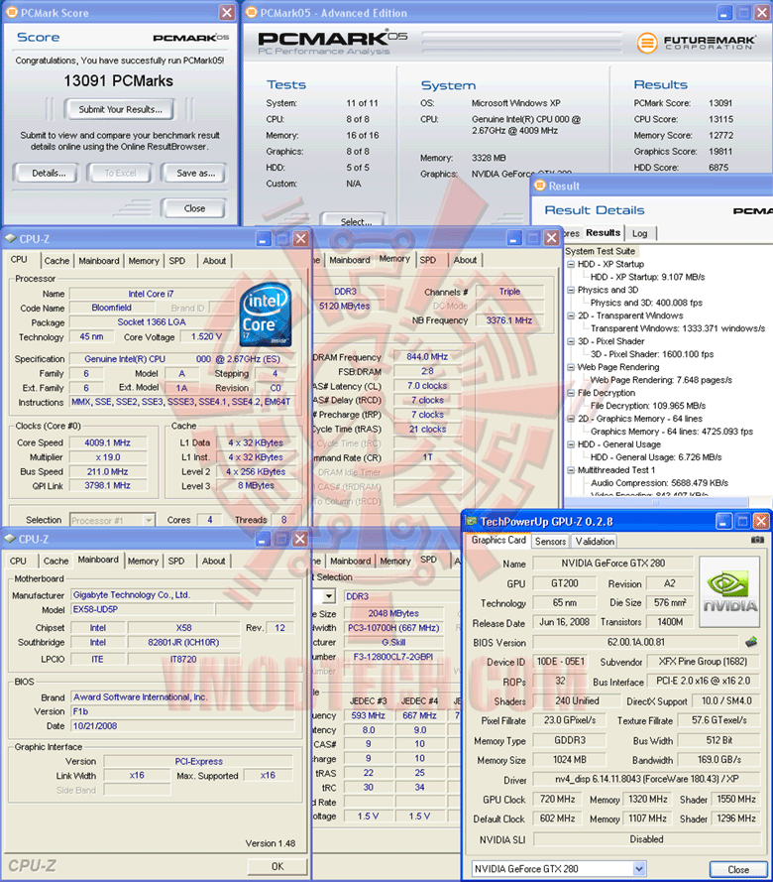Click the Futuremark Corporation logo
This screenshot has height=882, width=773.
(696, 43)
